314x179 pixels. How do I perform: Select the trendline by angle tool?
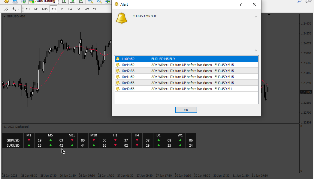6,9
